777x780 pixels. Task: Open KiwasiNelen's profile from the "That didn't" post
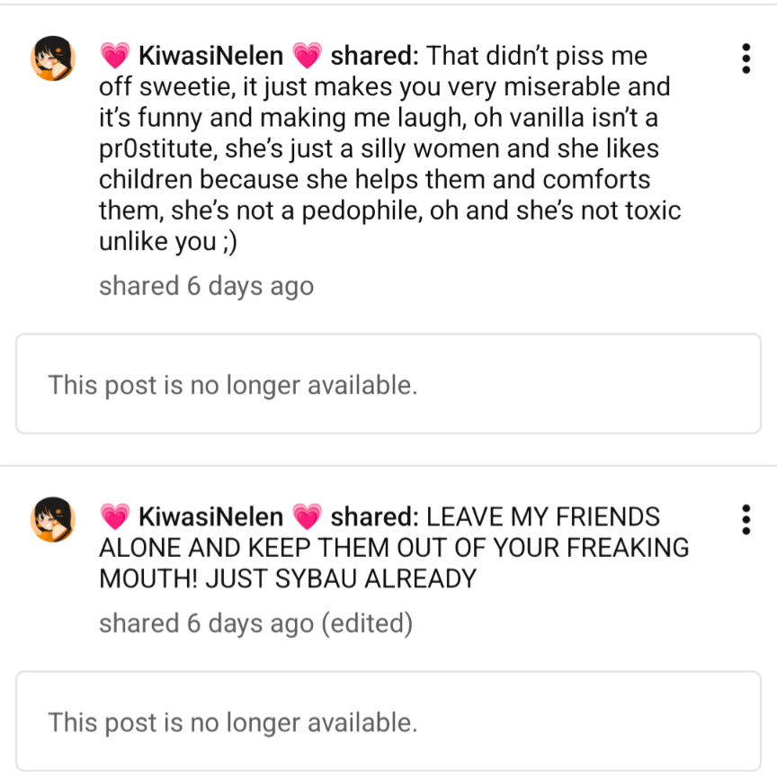(210, 57)
